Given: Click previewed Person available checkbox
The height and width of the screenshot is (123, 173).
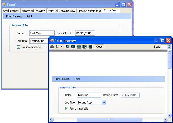Looking at the screenshot, I should pos(67,109).
